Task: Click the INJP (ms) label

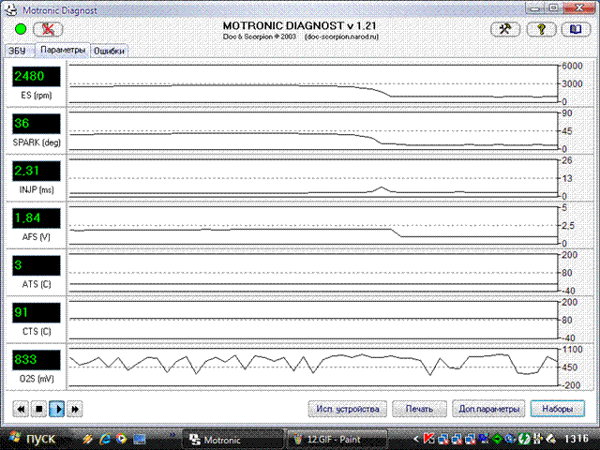Action: pyautogui.click(x=37, y=189)
